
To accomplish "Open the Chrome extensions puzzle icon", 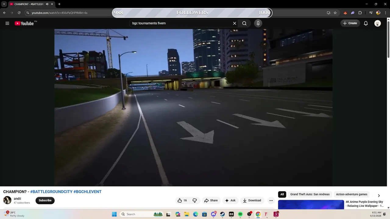I will click(x=360, y=13).
